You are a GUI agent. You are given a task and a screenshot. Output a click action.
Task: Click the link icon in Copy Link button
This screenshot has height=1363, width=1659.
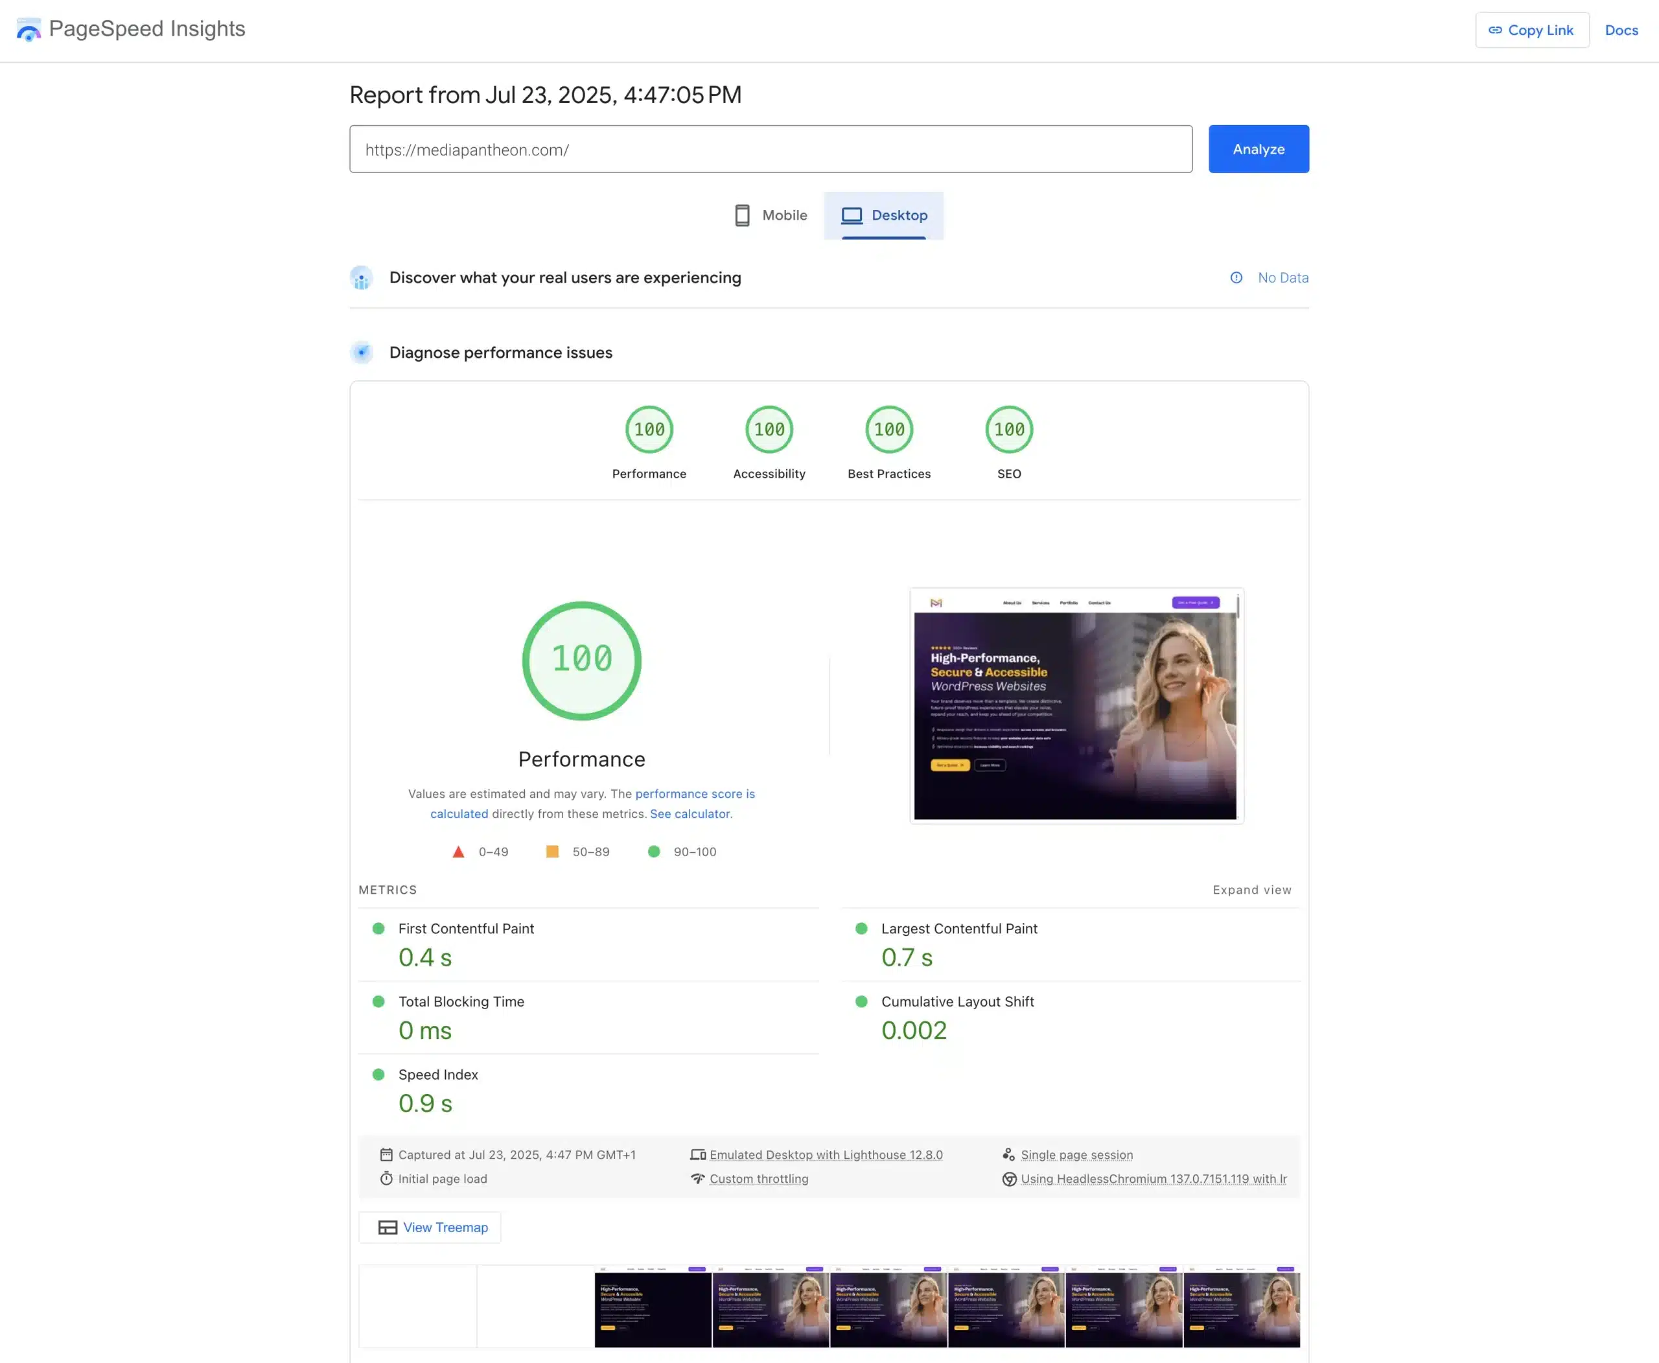coord(1495,30)
